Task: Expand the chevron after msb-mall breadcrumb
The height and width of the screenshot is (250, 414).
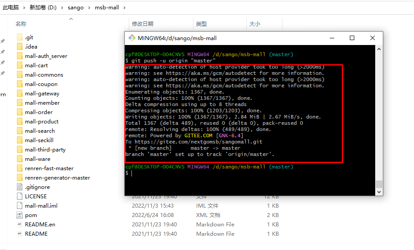Action: pyautogui.click(x=124, y=8)
